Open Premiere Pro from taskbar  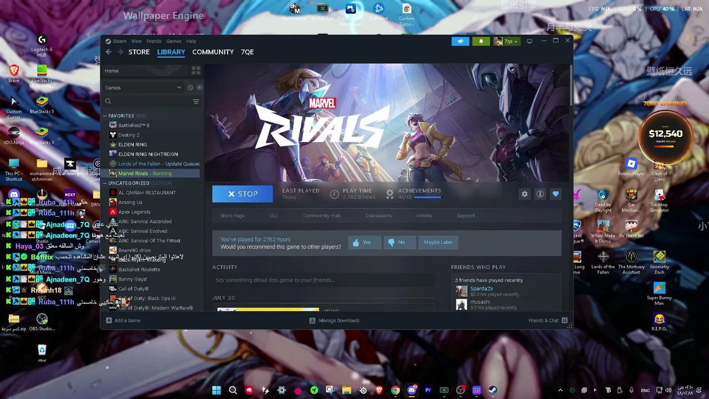[428, 390]
